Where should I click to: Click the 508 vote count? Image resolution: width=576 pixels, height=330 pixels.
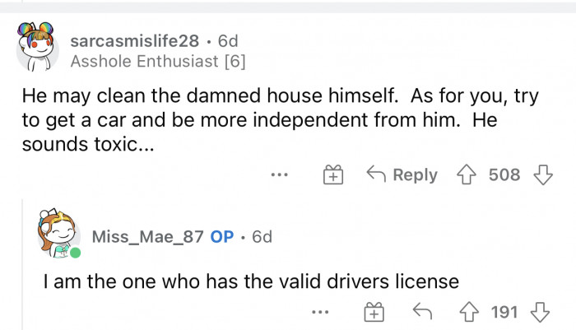(x=504, y=175)
